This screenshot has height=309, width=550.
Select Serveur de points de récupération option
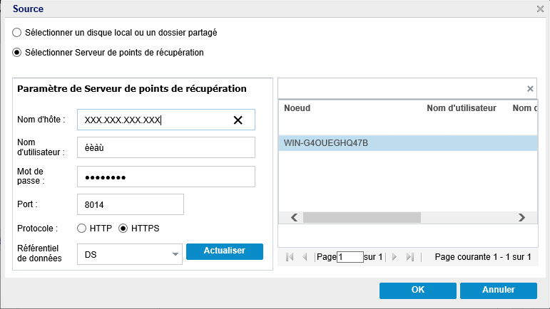pyautogui.click(x=17, y=53)
